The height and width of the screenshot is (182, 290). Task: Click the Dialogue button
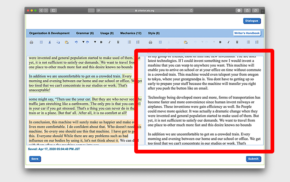click(x=252, y=21)
